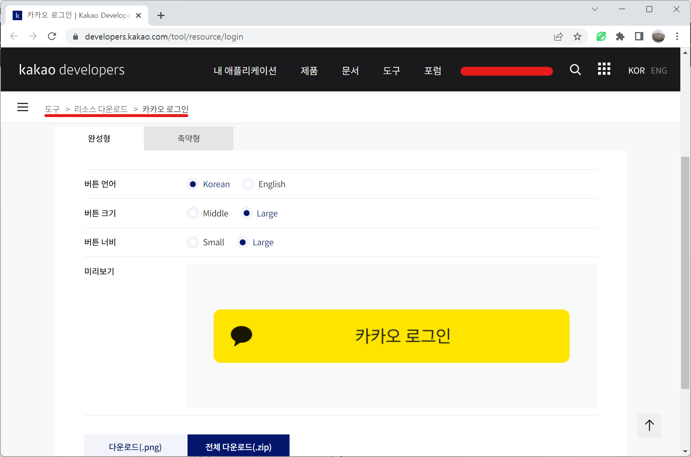Click the address bar URL

point(164,37)
